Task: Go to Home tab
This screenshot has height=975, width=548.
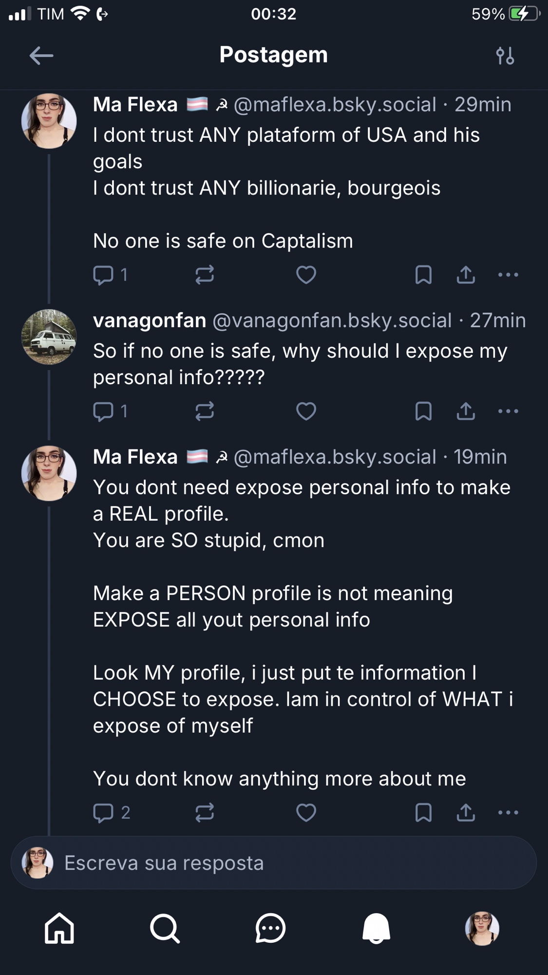Action: tap(59, 928)
